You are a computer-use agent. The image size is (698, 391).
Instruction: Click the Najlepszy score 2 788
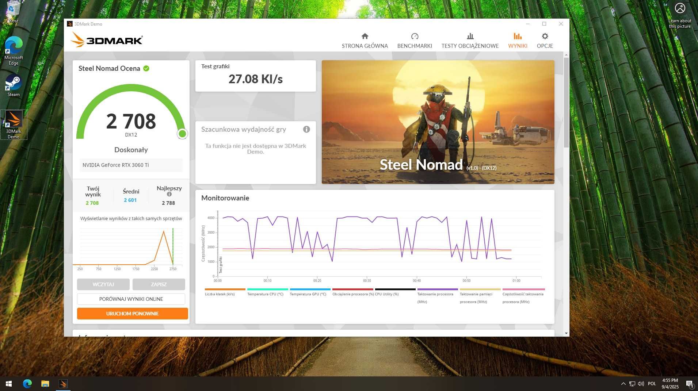pos(168,203)
